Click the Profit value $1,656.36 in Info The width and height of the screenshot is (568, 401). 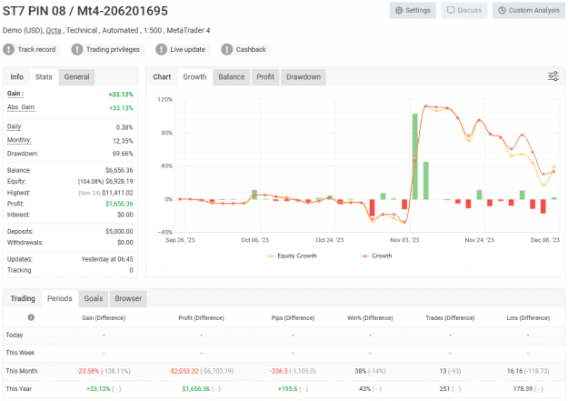coord(119,204)
